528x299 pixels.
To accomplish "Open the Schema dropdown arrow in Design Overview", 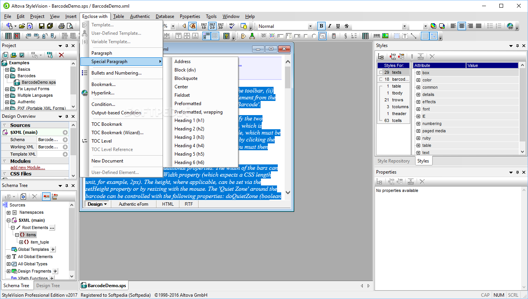I will point(65,140).
